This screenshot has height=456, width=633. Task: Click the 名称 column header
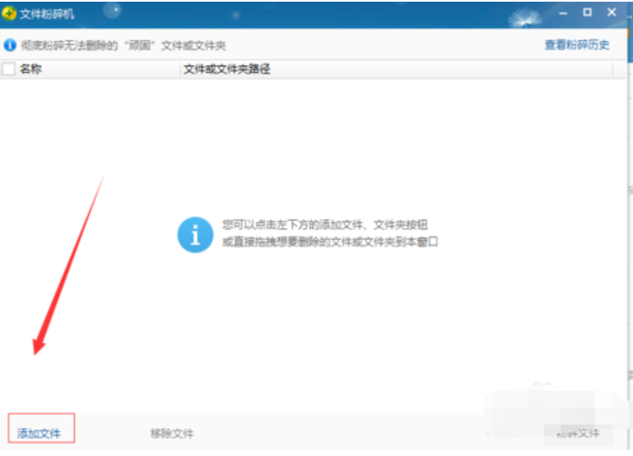pos(31,70)
